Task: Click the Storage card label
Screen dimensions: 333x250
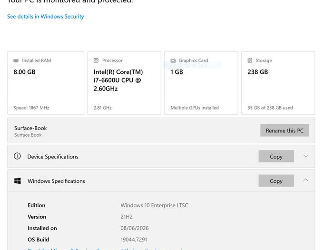Action: [264, 60]
